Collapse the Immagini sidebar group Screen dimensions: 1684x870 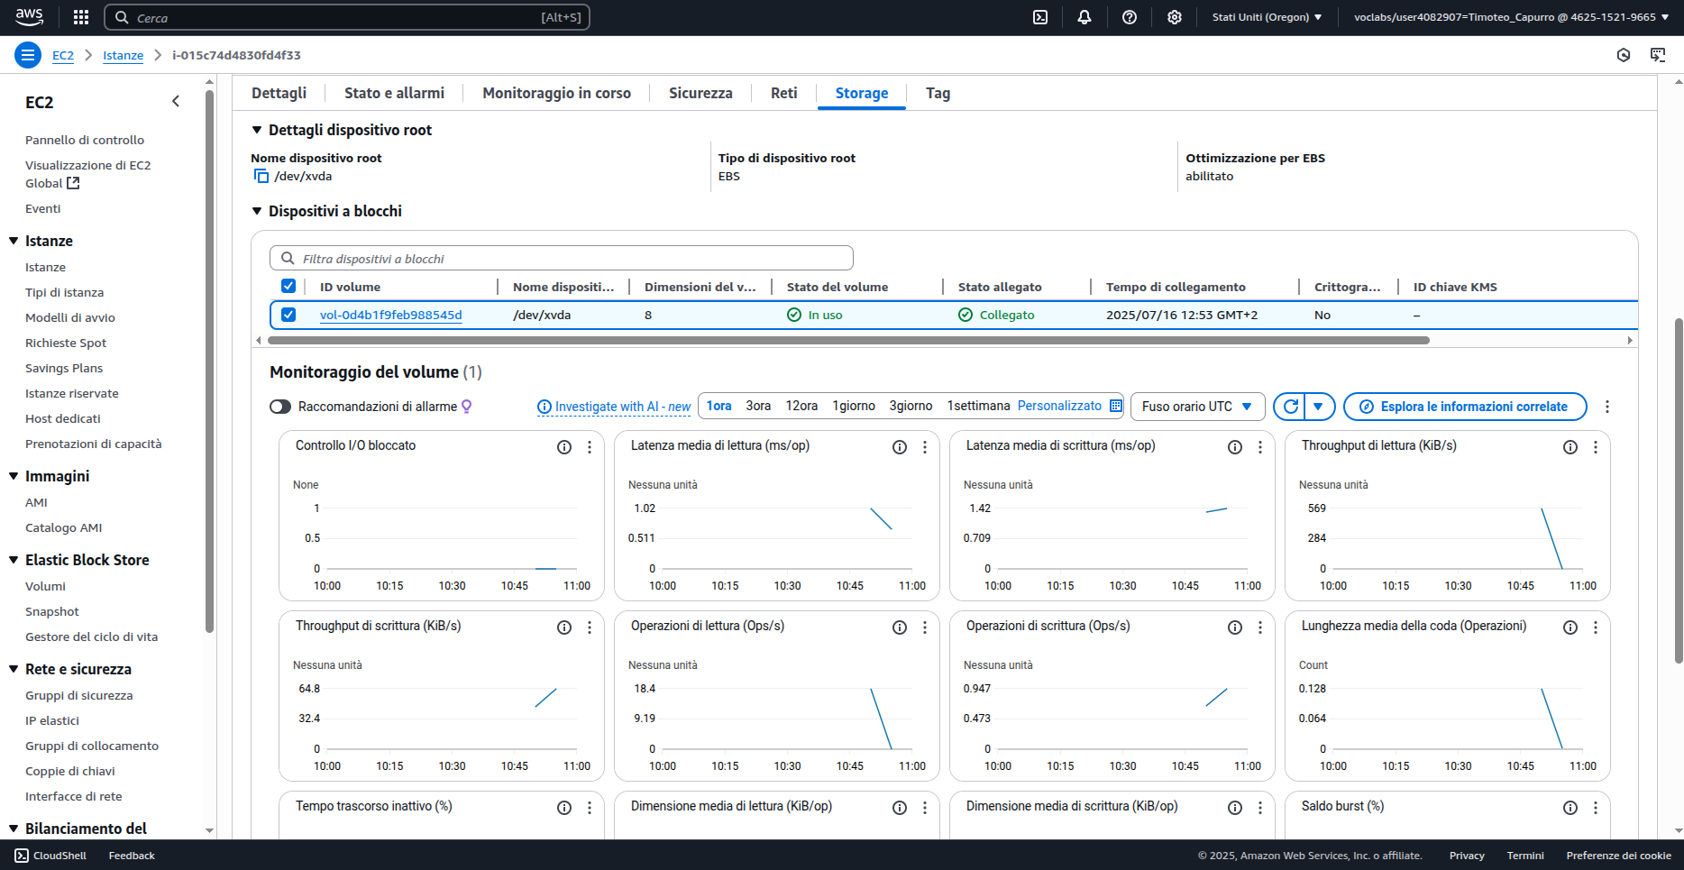pyautogui.click(x=14, y=476)
